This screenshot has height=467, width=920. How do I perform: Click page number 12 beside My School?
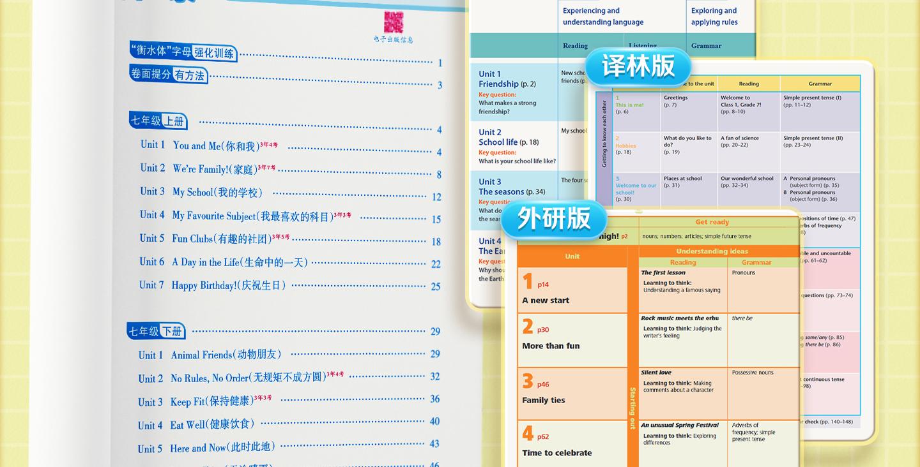[x=437, y=197]
